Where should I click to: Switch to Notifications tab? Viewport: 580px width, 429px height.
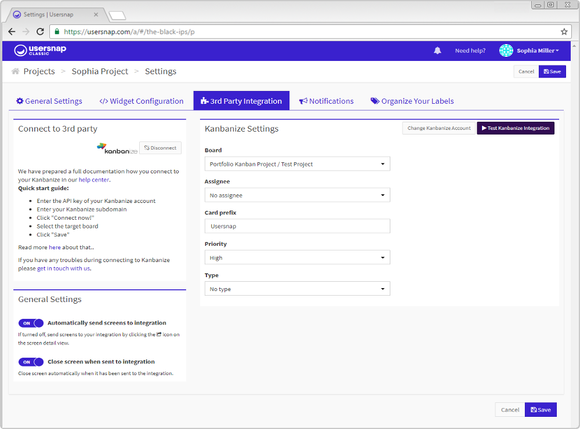coord(326,101)
